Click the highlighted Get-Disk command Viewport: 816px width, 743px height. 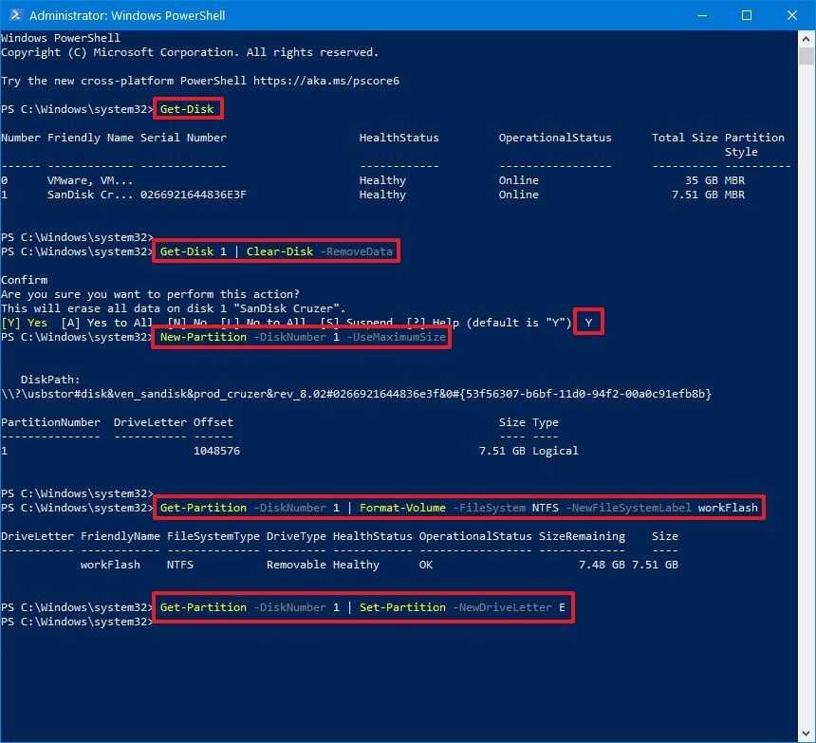[189, 109]
